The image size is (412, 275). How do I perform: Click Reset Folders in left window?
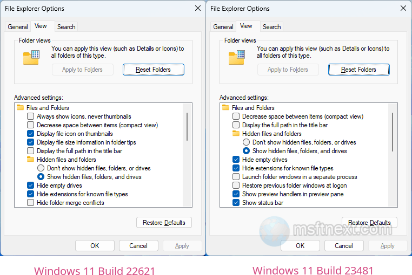click(154, 70)
